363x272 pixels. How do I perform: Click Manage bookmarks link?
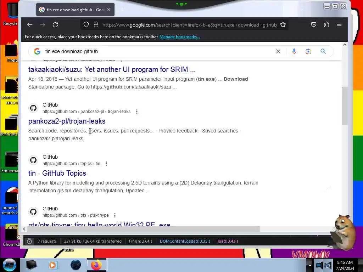[x=179, y=37]
